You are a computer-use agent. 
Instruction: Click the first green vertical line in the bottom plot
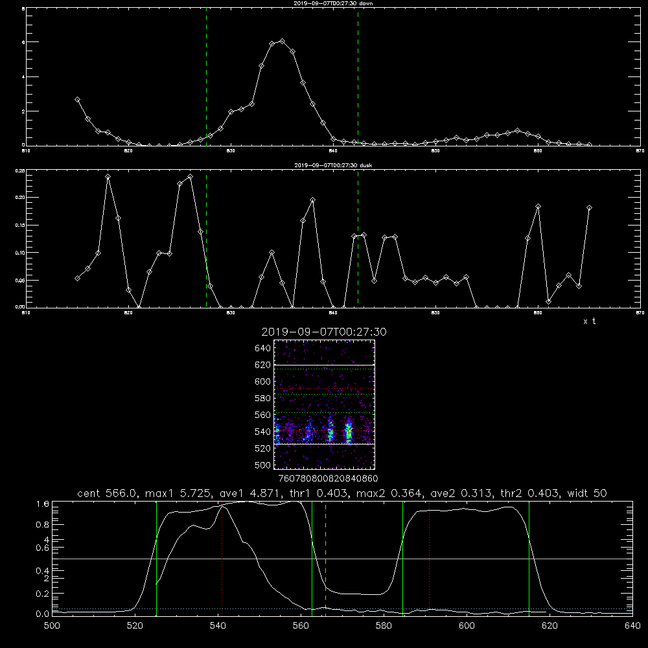[x=156, y=558]
